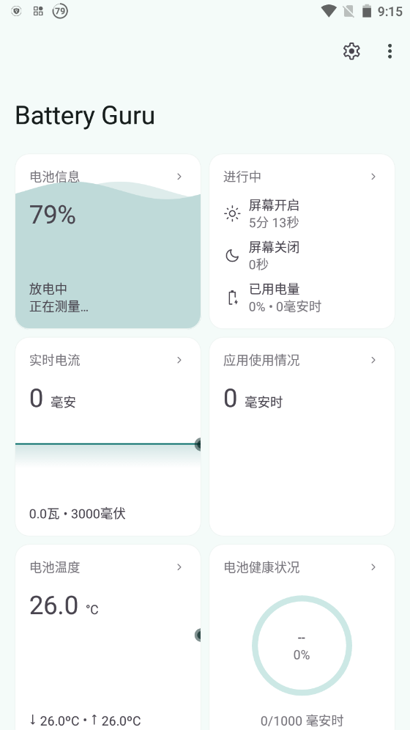Open the three-dot overflow menu
This screenshot has height=730, width=410.
pos(389,51)
